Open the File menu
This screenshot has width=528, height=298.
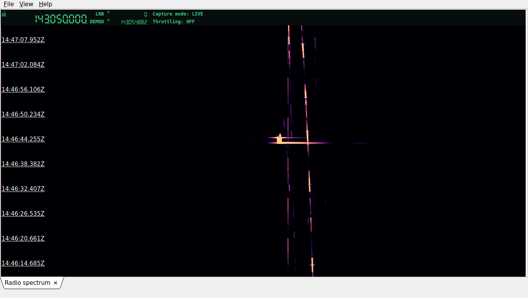[x=9, y=4]
